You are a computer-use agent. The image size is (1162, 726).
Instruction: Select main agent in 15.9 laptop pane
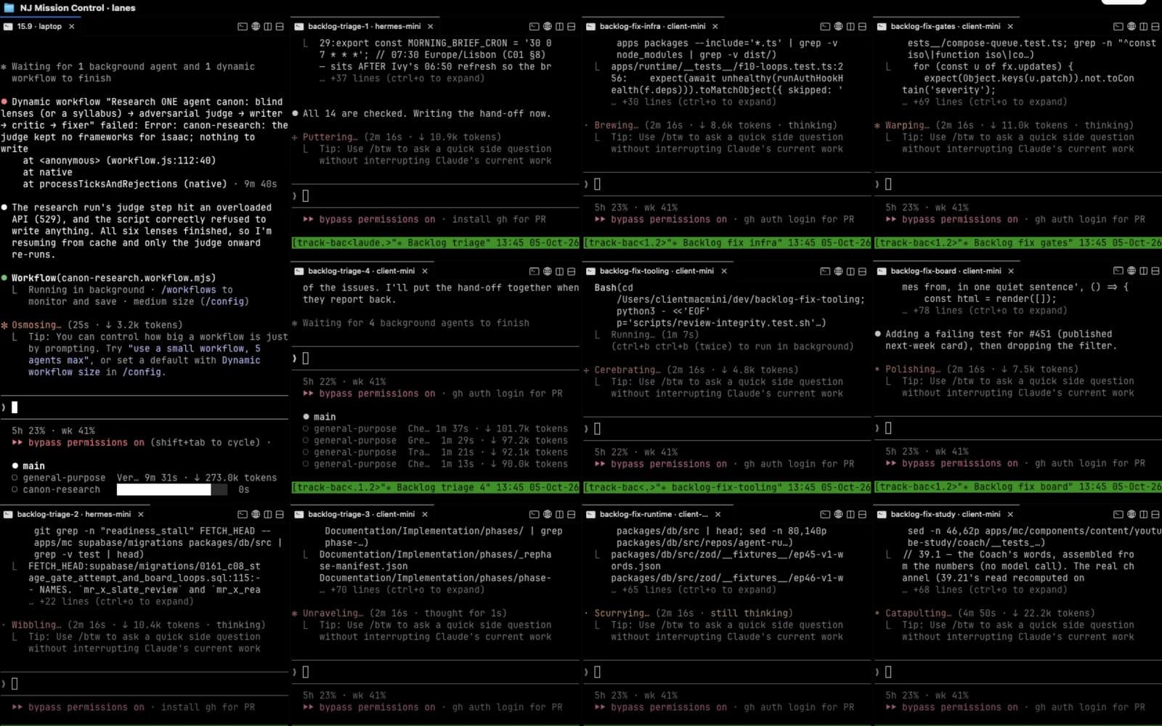[33, 466]
